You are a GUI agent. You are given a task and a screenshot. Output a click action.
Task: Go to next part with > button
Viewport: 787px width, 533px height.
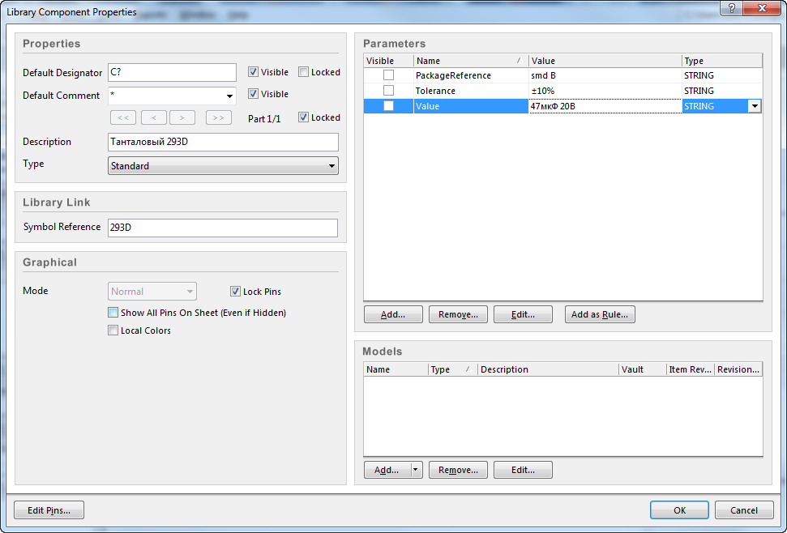pyautogui.click(x=182, y=117)
